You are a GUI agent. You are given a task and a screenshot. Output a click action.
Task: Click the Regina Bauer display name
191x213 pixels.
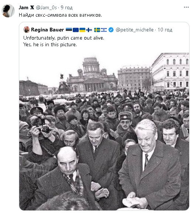[47, 30]
